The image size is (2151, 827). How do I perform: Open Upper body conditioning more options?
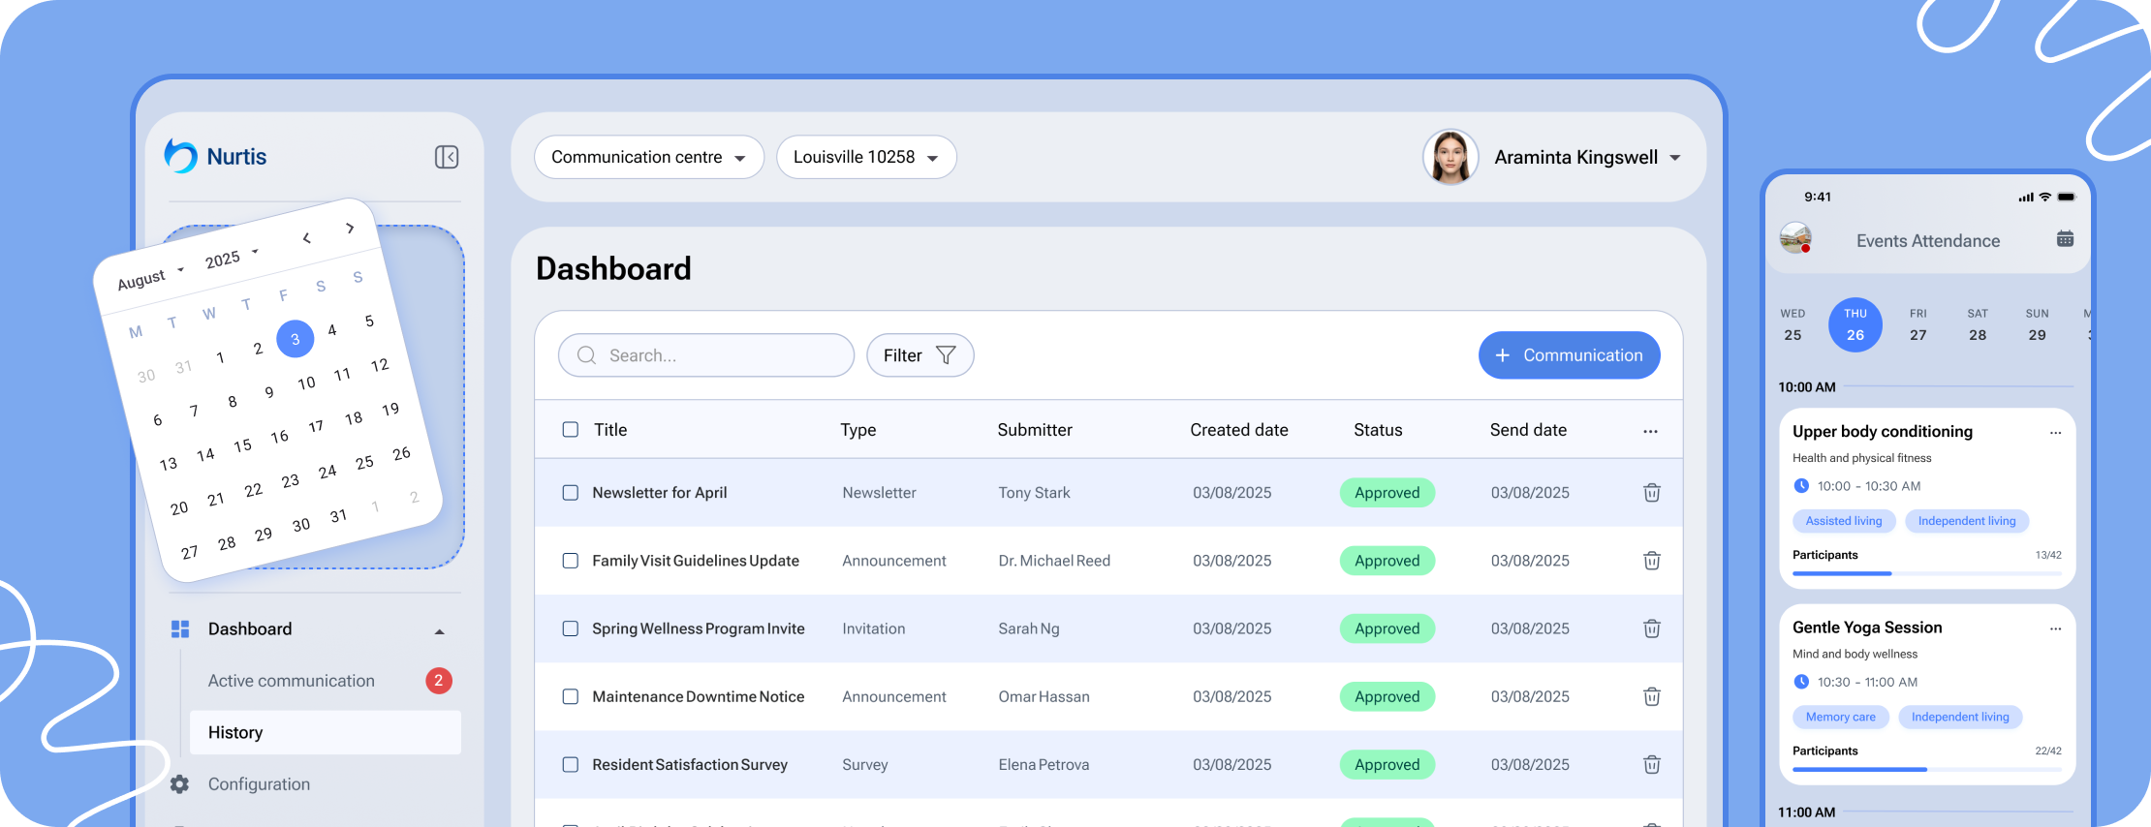pos(2055,433)
